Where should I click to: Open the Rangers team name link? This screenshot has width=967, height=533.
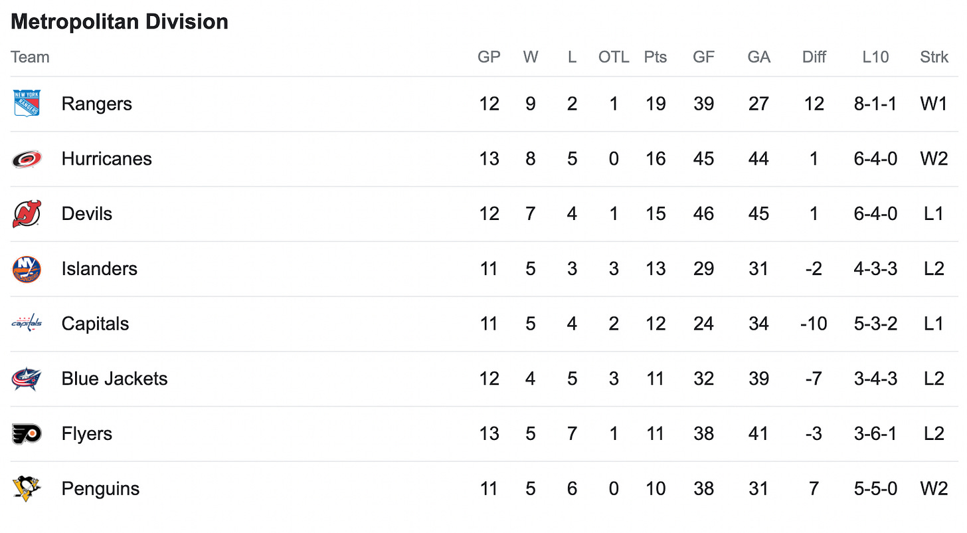pos(96,104)
